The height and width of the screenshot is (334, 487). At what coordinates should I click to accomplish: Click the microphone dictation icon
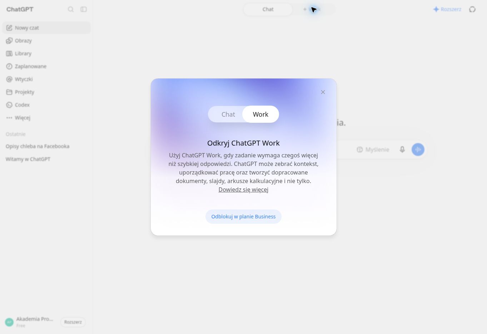402,150
